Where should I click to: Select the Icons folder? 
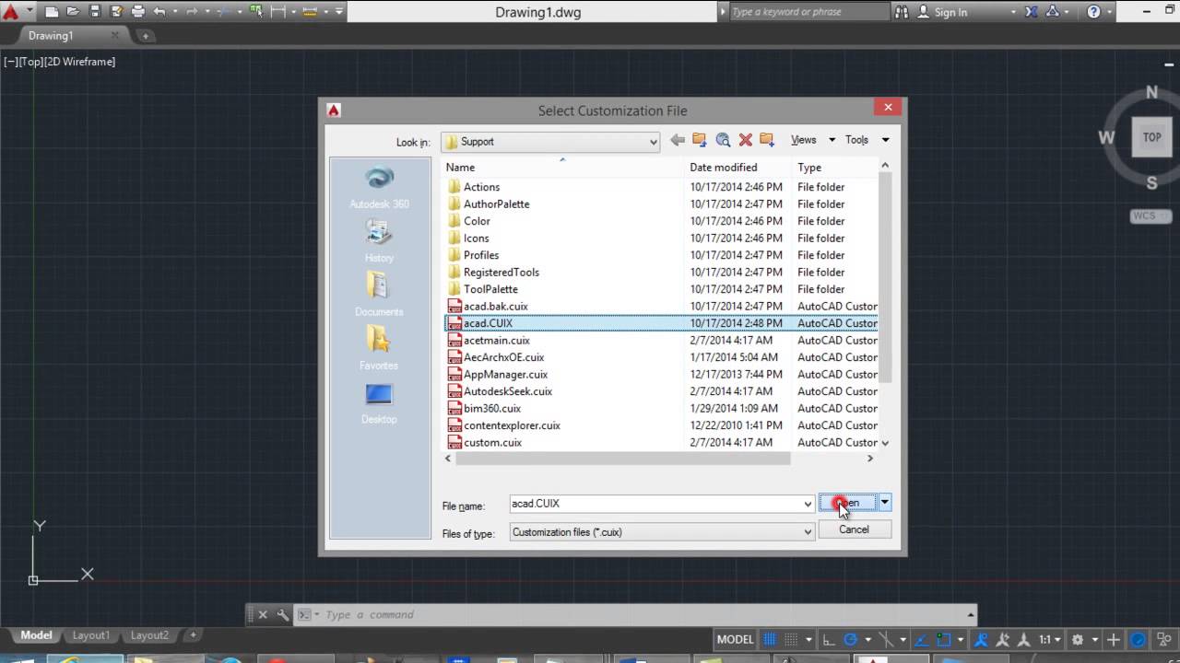pos(477,238)
